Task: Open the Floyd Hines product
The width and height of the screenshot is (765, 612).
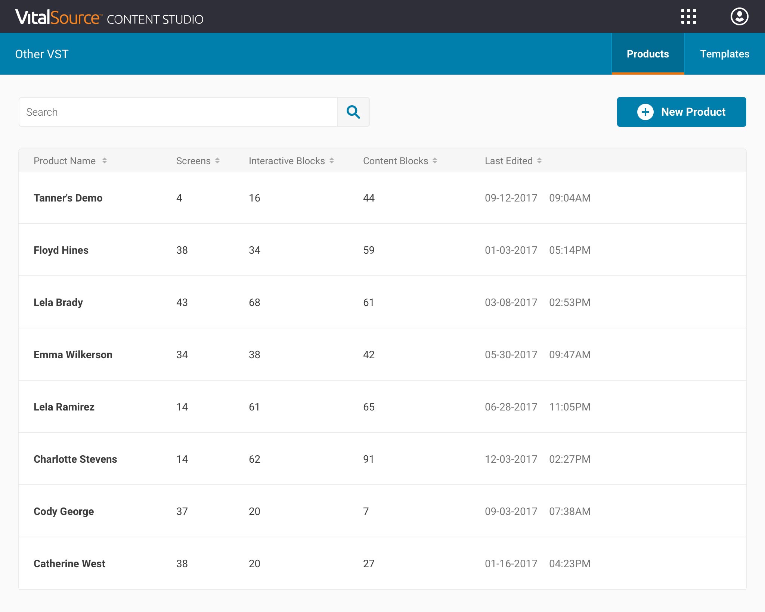Action: 61,250
